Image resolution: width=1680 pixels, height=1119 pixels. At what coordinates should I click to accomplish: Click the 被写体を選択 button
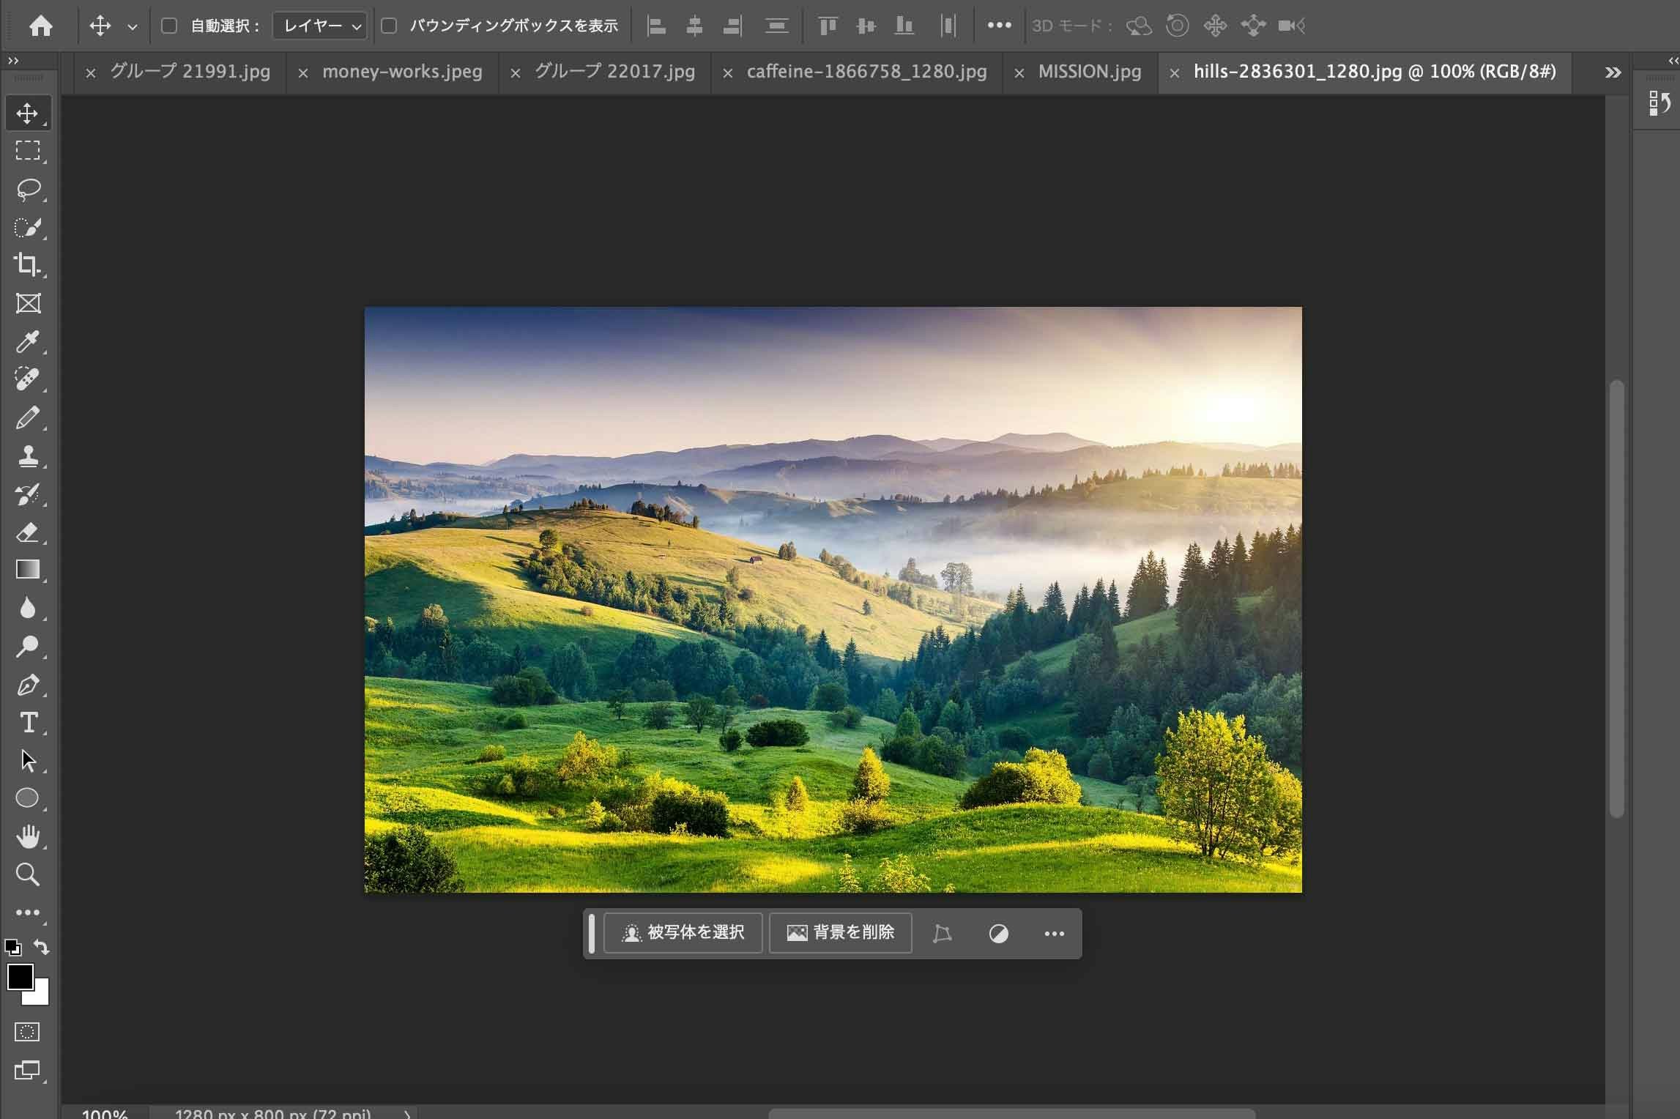683,932
